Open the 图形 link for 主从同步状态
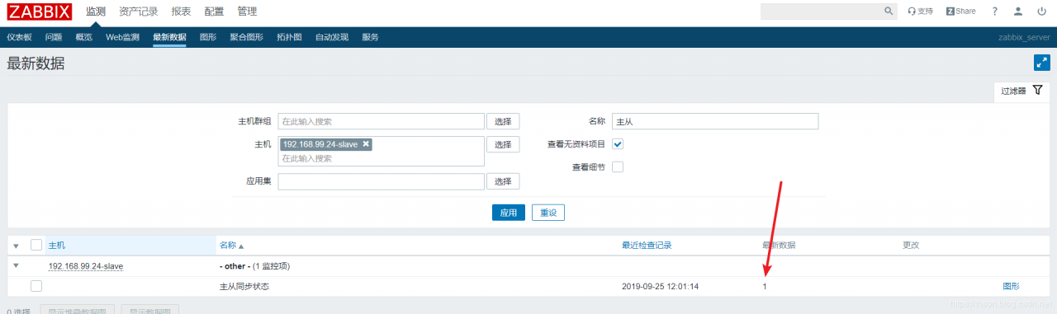1057x314 pixels. click(1011, 286)
